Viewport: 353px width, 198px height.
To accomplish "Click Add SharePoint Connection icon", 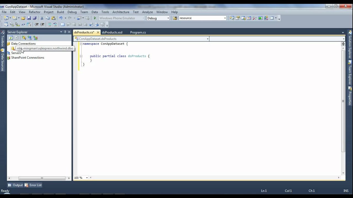I will (x=35, y=38).
